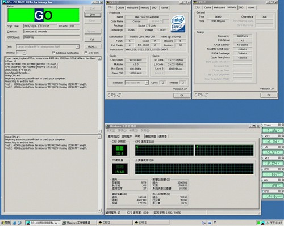The image size is (284, 226).
Task: Click the Task Manager title bar icon
Action: [108, 126]
